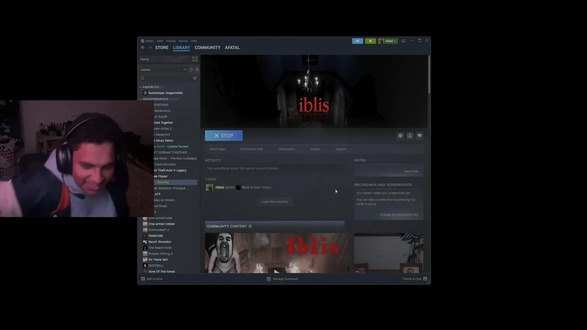Click the Ranch Simulator game icon
Image resolution: width=587 pixels, height=330 pixels.
tap(145, 242)
